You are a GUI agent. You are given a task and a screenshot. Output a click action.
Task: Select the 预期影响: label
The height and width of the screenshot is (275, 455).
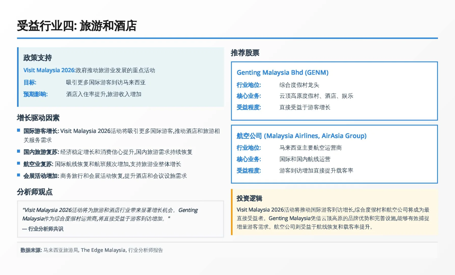[x=35, y=94]
